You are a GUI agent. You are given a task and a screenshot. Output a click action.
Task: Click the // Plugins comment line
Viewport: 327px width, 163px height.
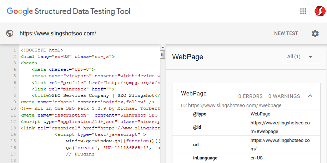coord(80,154)
